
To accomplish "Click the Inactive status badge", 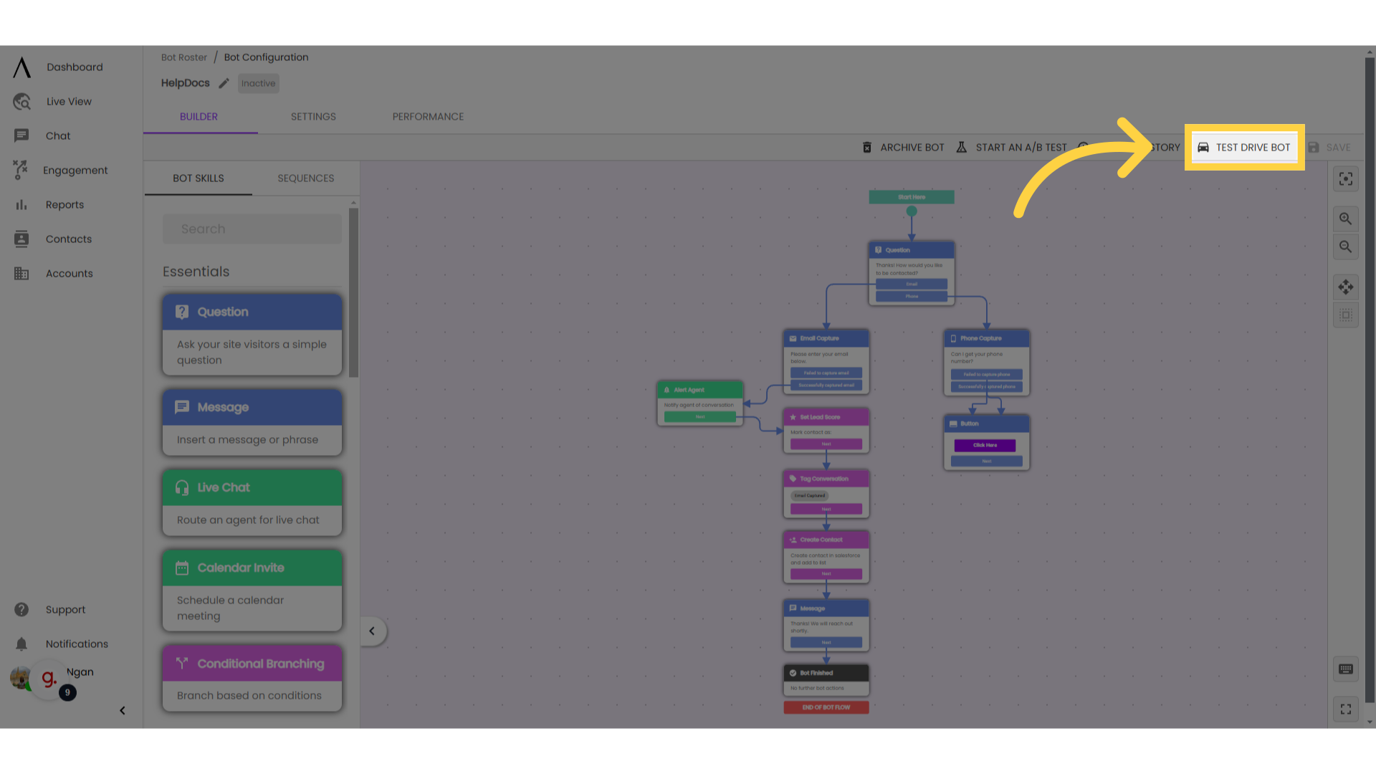I will pos(259,83).
